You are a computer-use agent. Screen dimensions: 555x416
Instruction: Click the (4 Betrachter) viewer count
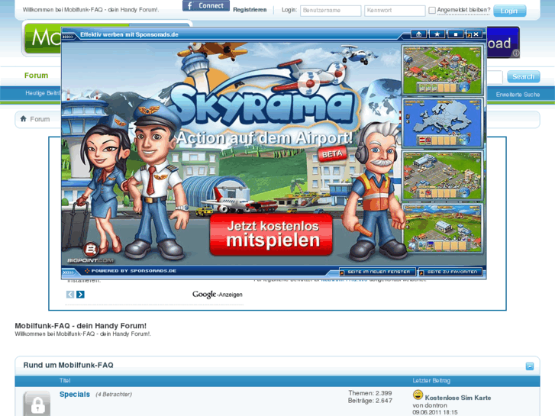(114, 395)
